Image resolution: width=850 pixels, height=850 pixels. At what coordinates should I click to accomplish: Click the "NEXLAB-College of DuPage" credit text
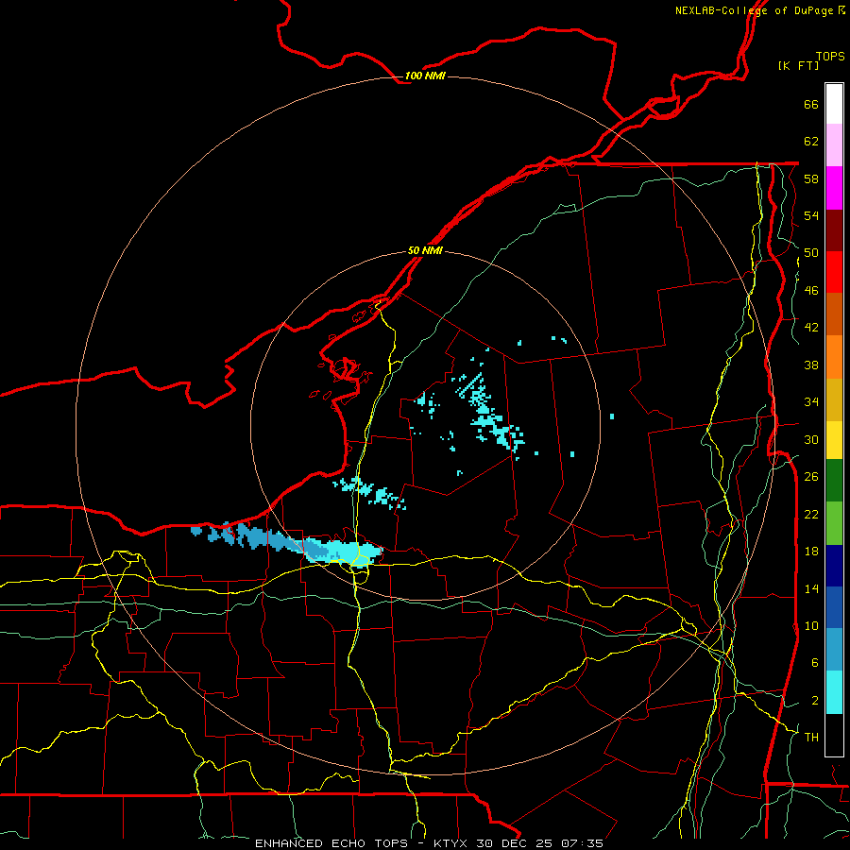click(x=754, y=10)
